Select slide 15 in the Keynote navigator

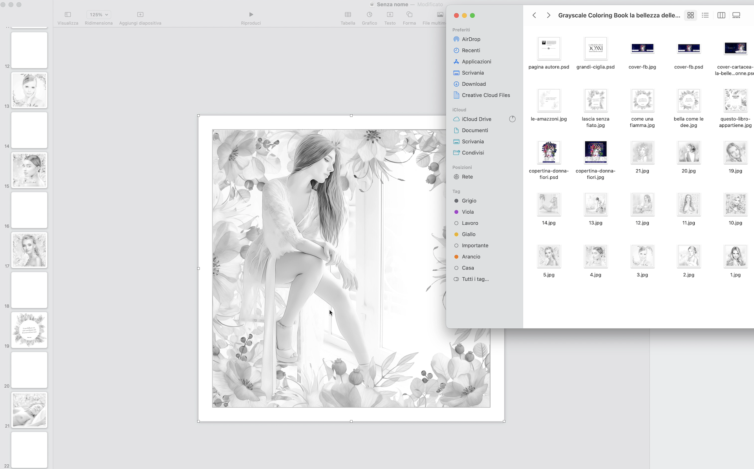pos(29,170)
